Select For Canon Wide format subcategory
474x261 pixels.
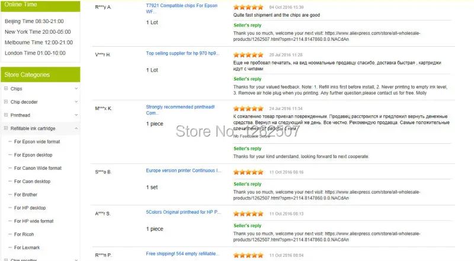point(38,168)
